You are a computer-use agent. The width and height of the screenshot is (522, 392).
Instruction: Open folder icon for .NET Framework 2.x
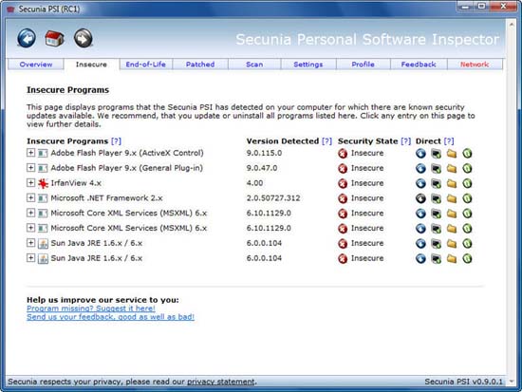click(x=452, y=198)
